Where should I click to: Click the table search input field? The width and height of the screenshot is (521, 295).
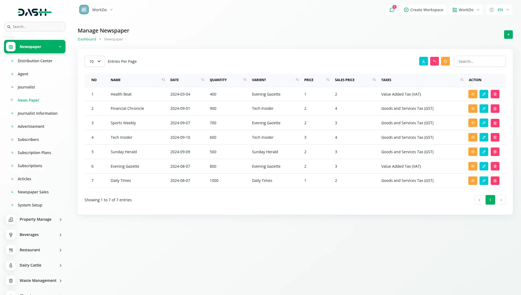coord(480,61)
